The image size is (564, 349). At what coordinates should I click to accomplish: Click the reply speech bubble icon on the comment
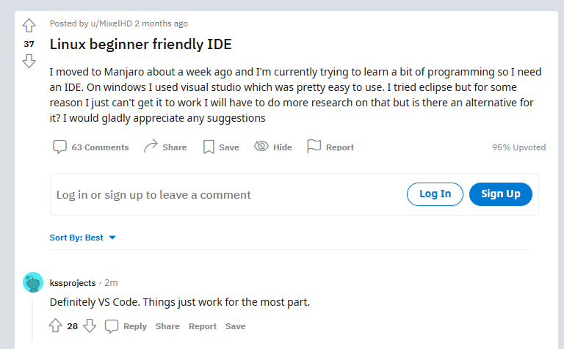coord(112,326)
